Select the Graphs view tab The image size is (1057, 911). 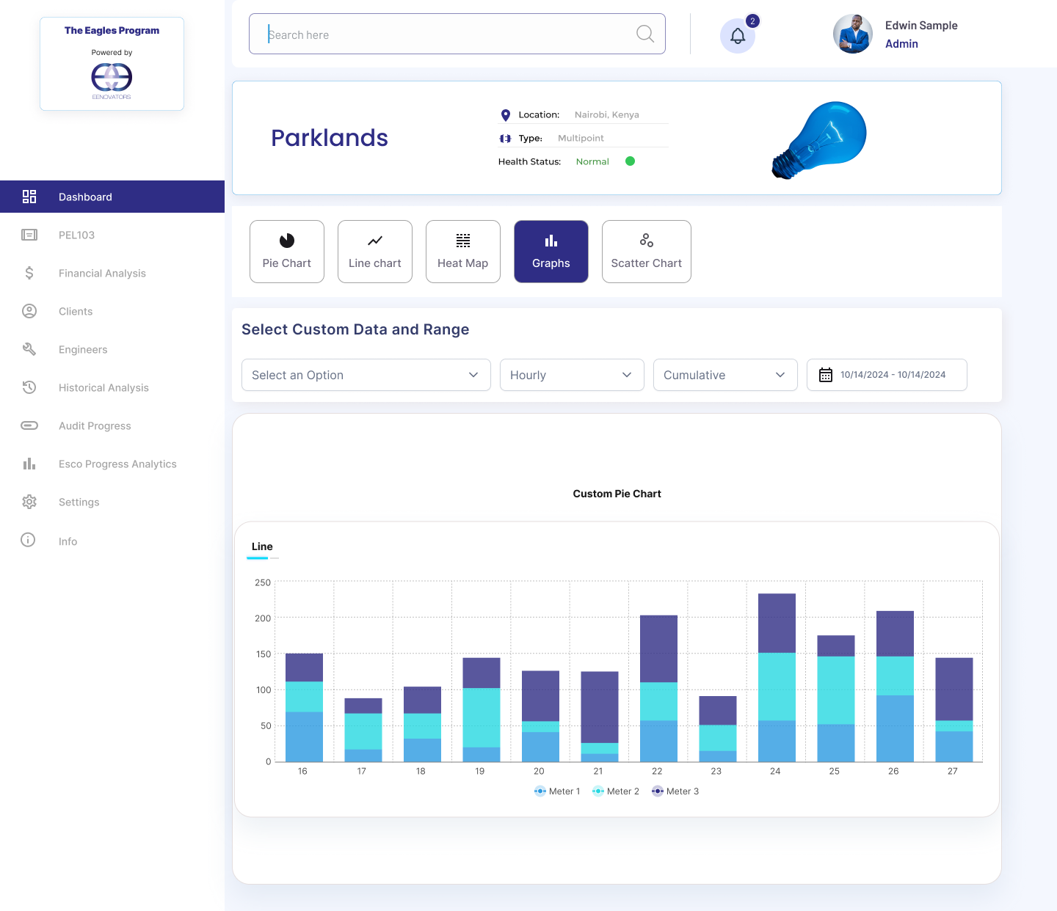click(551, 252)
